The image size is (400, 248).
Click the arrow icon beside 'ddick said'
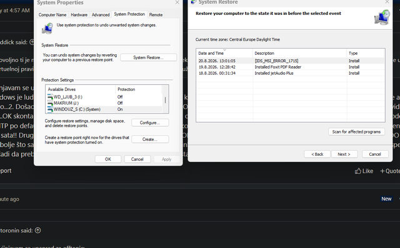tap(32, 42)
